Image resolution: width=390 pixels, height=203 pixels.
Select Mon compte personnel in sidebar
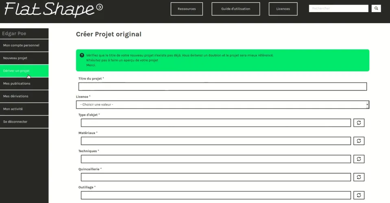(24, 45)
